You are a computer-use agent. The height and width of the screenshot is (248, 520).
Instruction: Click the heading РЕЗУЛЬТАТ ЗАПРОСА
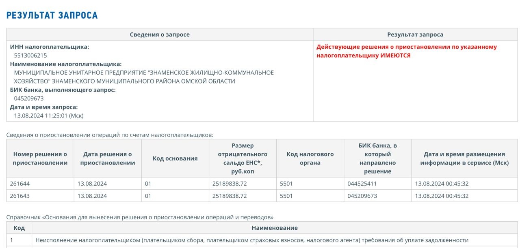(52, 15)
